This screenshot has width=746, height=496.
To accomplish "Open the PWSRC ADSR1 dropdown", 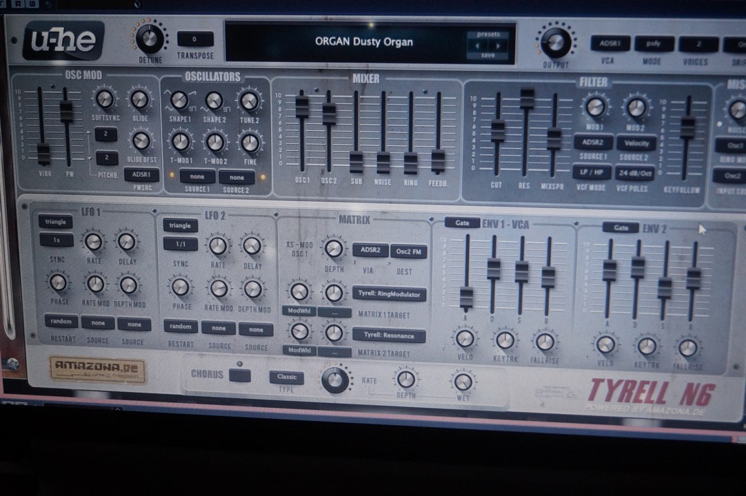I will coord(141,174).
